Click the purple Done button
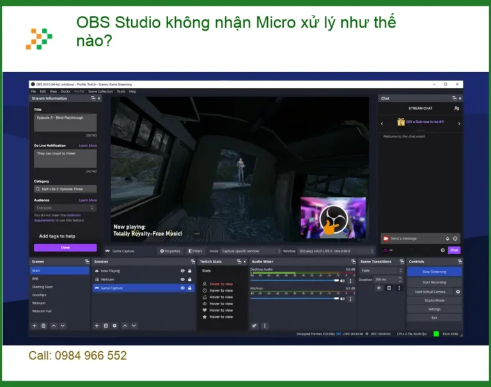The width and height of the screenshot is (491, 387). coord(65,248)
